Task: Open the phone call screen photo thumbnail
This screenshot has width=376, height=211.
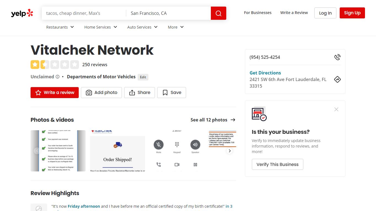Action: point(177,151)
